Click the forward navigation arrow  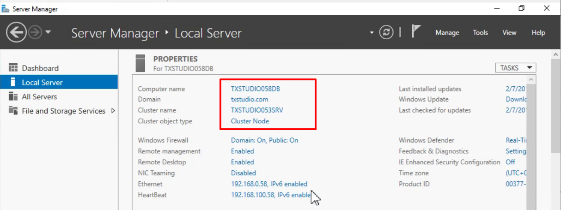tap(36, 32)
